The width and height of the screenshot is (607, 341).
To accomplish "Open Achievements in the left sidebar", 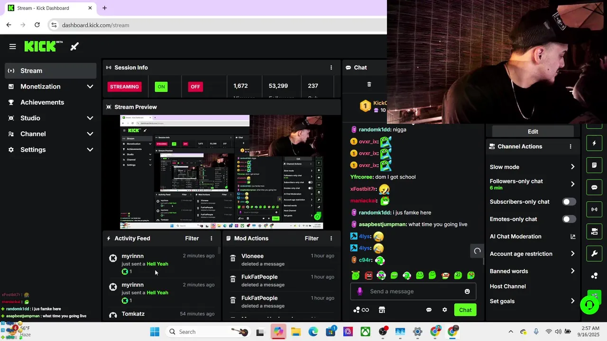I will click(x=50, y=102).
